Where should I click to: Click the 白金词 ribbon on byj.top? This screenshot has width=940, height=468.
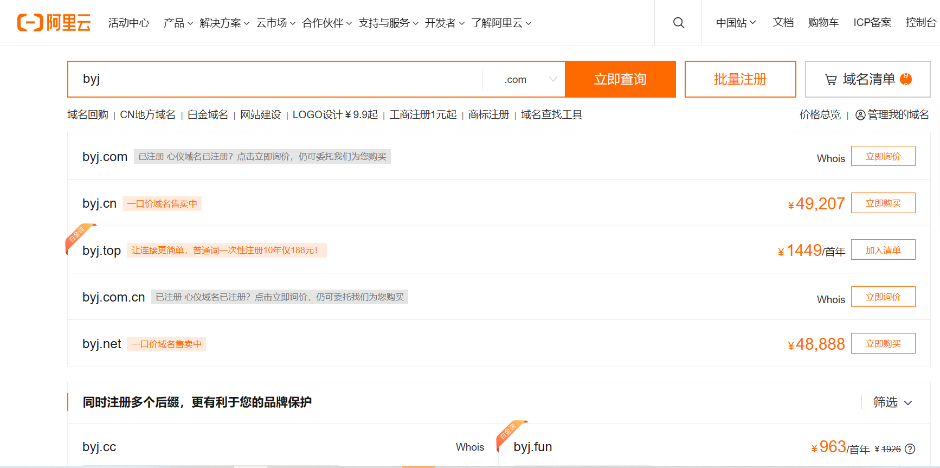coord(77,235)
